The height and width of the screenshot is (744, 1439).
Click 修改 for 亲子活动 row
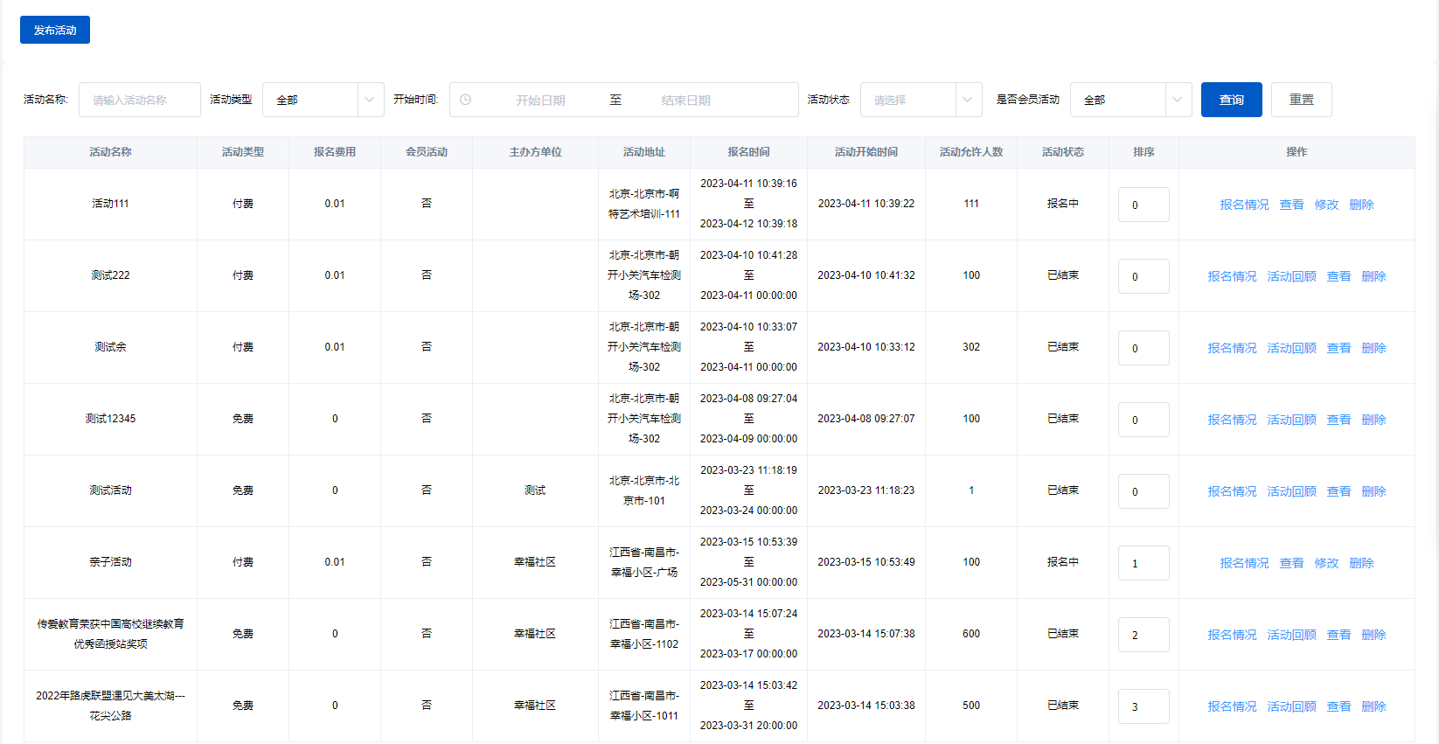[x=1326, y=563]
